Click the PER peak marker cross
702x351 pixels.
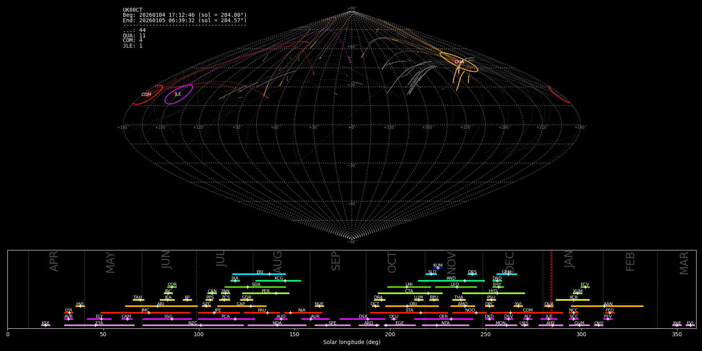(276, 293)
